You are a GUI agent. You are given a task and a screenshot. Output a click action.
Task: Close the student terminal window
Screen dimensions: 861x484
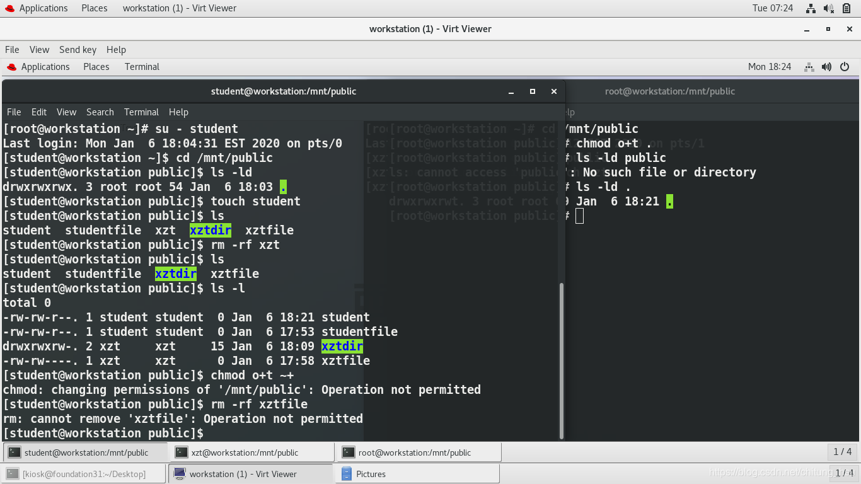coord(554,91)
